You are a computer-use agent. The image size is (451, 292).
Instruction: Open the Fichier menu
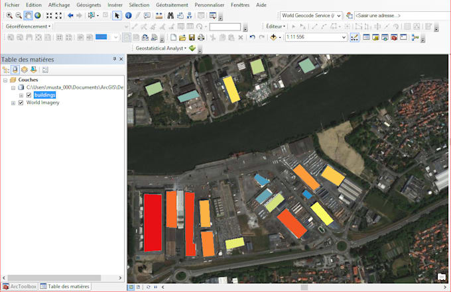click(x=12, y=5)
